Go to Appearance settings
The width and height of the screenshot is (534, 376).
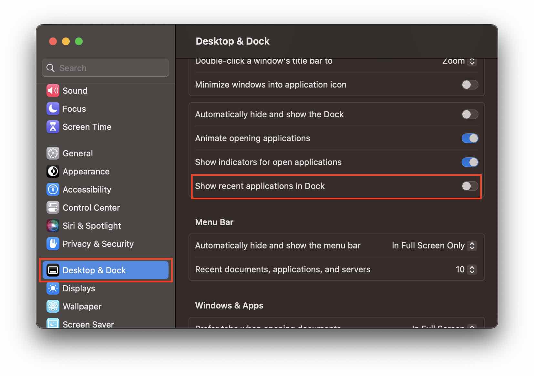pos(86,172)
